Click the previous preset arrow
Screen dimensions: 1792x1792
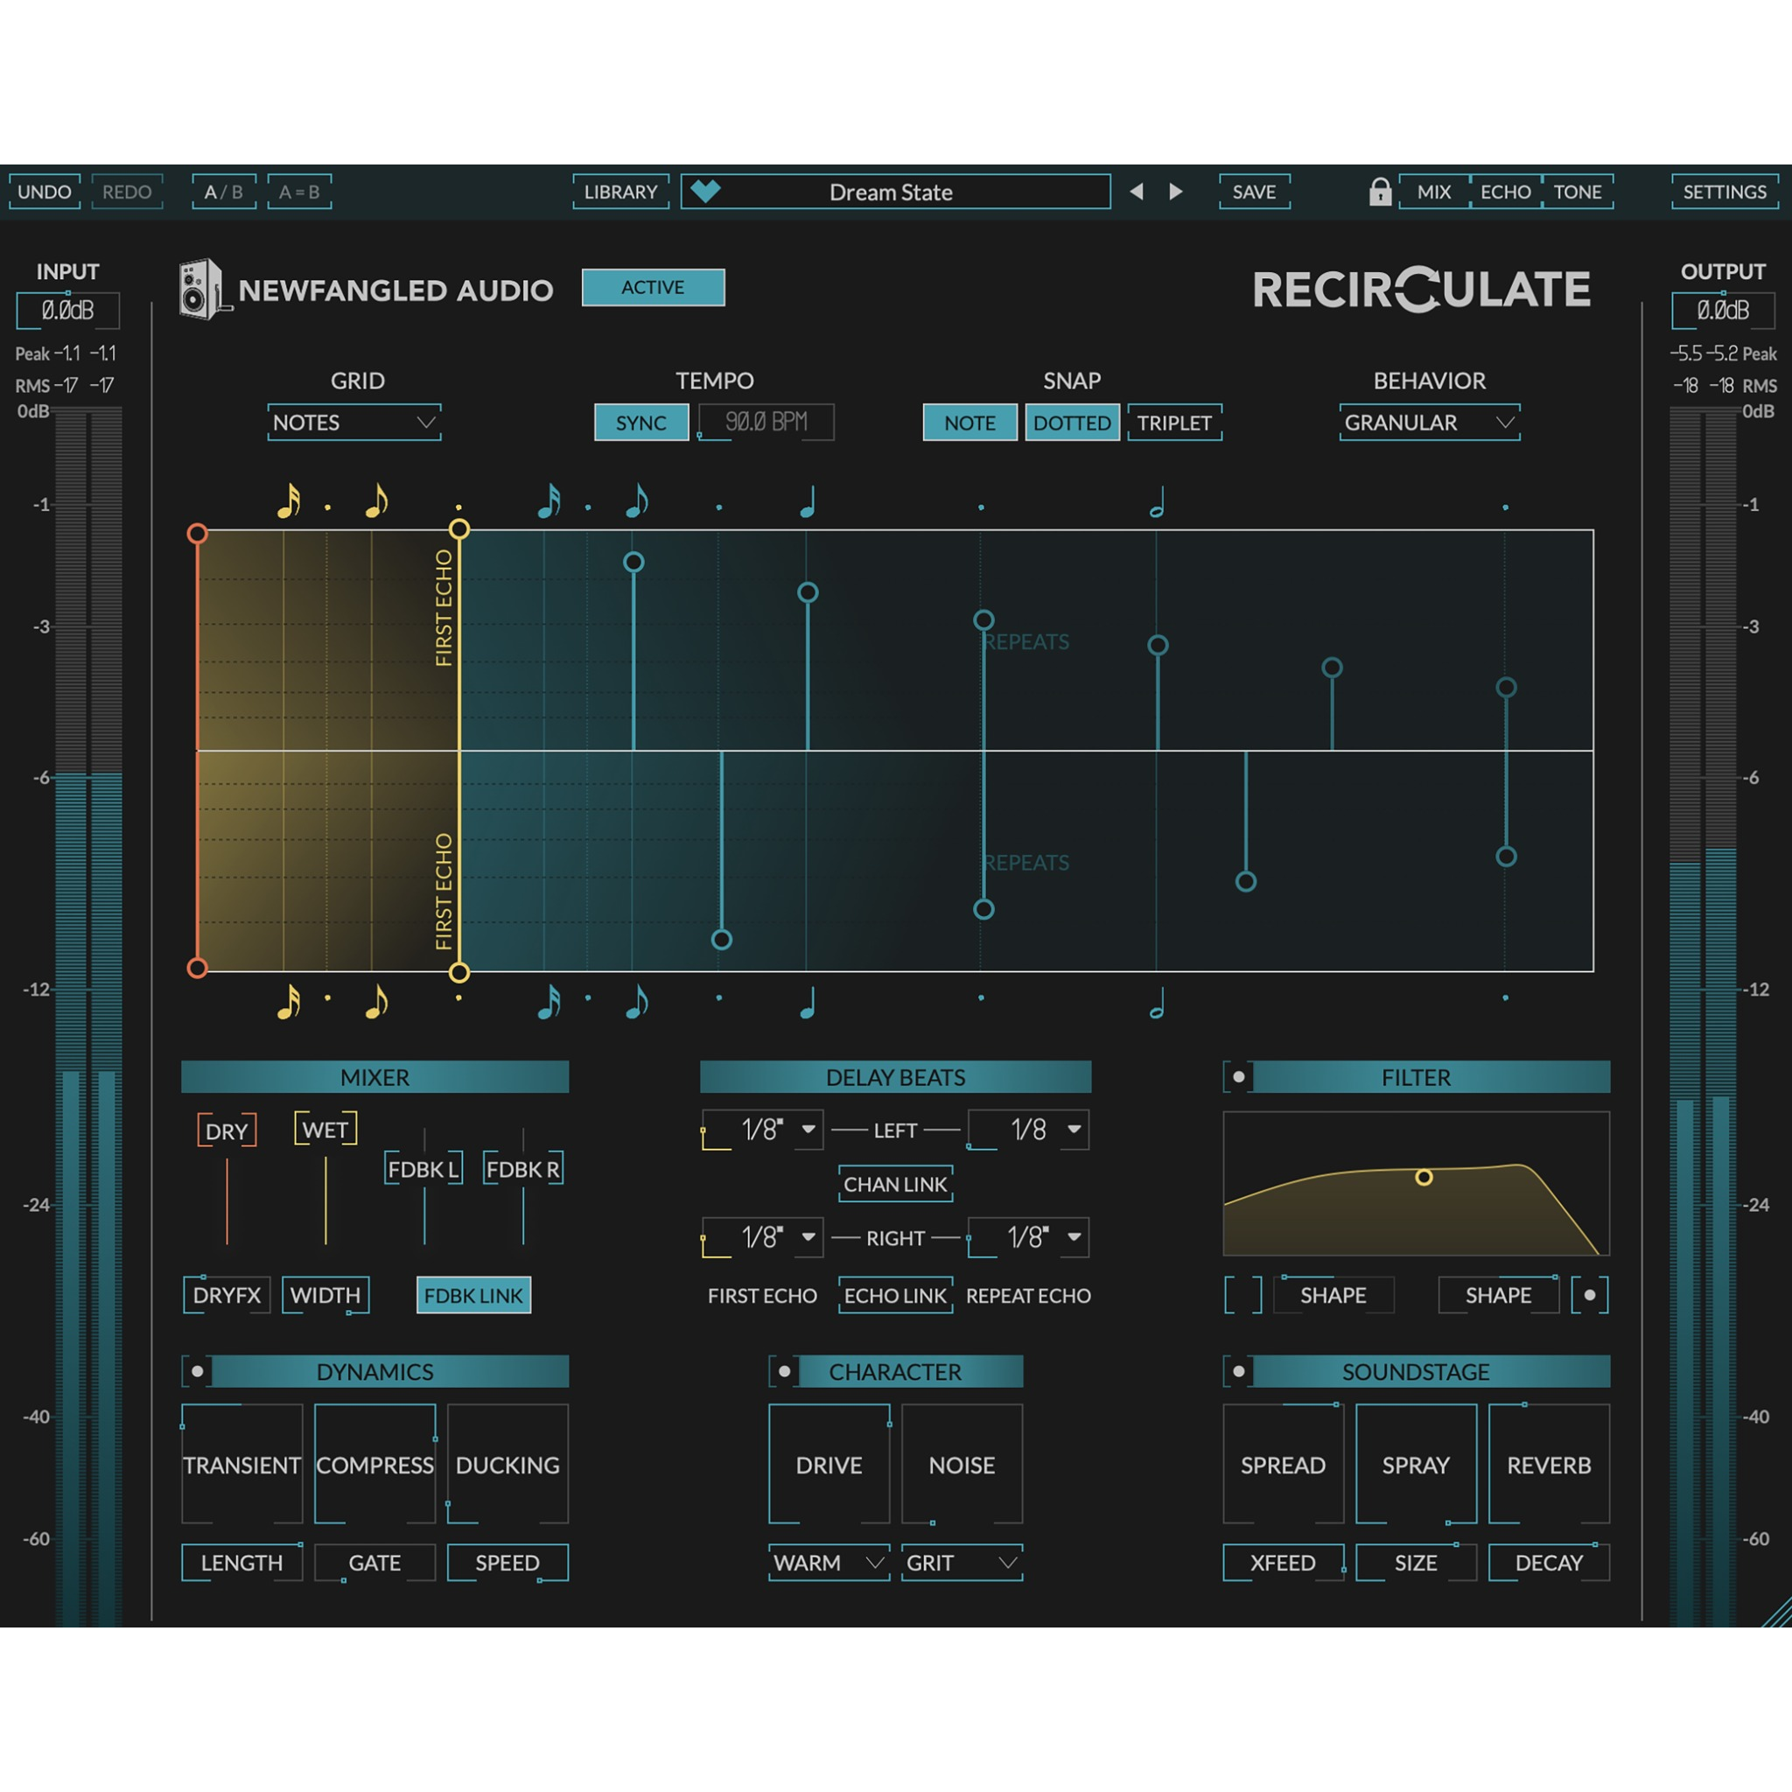(x=1137, y=192)
